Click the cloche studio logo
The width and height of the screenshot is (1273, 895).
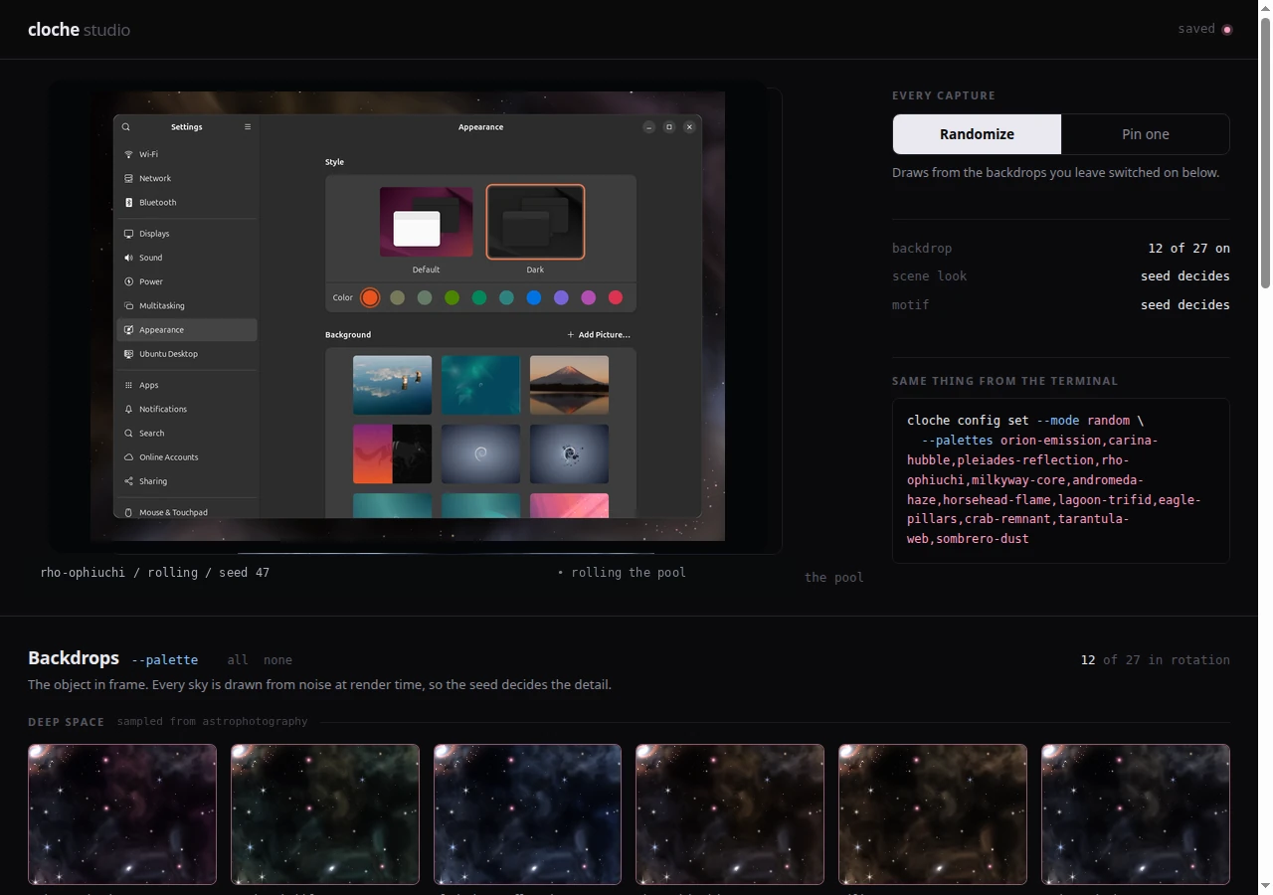click(79, 30)
